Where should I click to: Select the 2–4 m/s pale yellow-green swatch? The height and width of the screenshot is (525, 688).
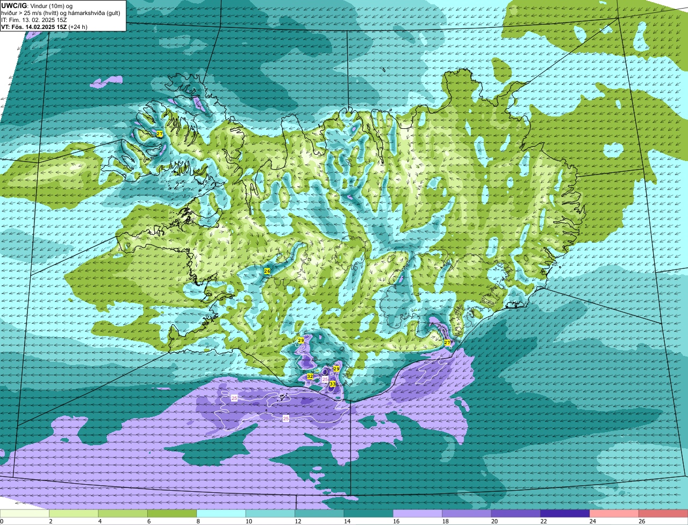click(x=74, y=514)
